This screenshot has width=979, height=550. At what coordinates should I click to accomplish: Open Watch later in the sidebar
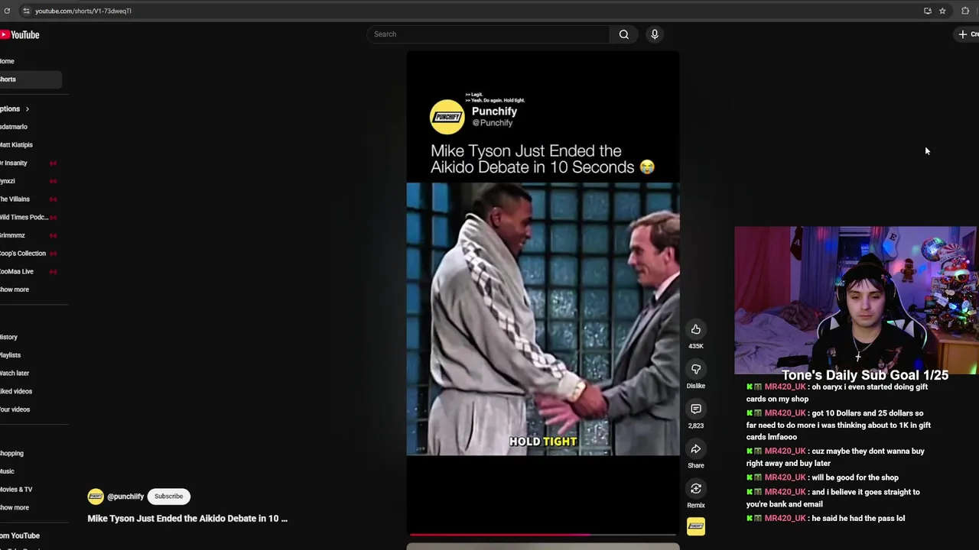pyautogui.click(x=15, y=374)
